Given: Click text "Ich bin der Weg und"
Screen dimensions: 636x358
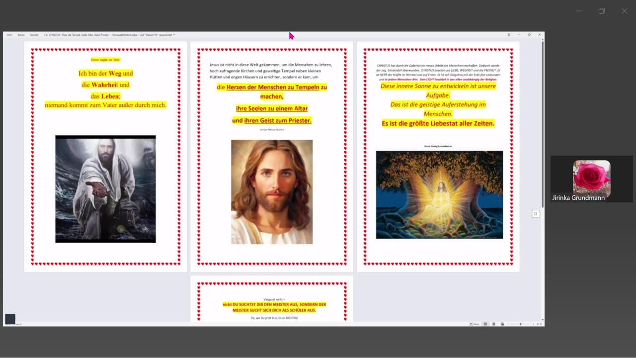Looking at the screenshot, I should [105, 74].
